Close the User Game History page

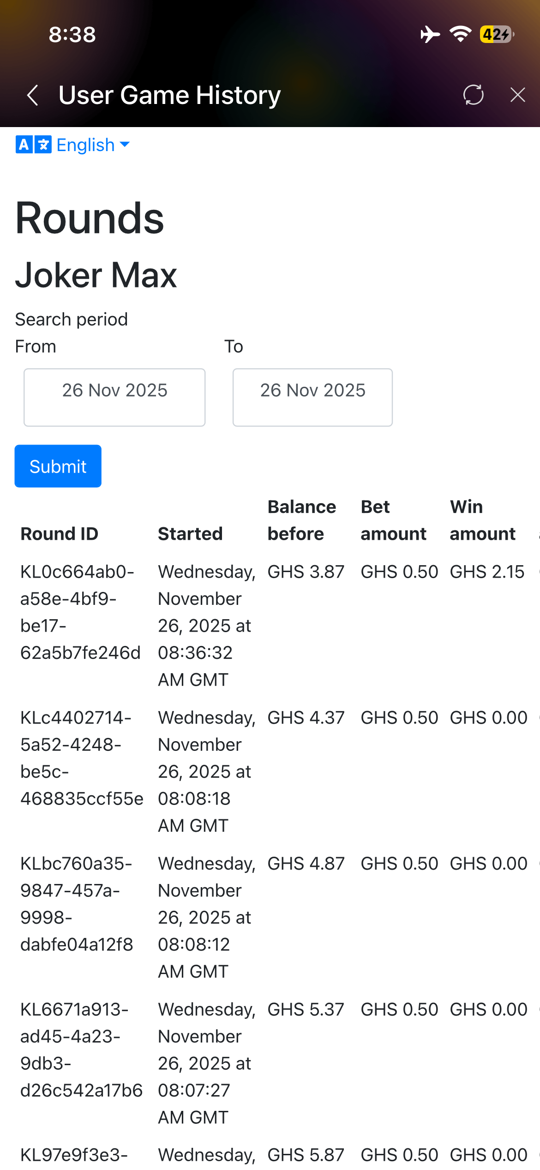click(517, 95)
